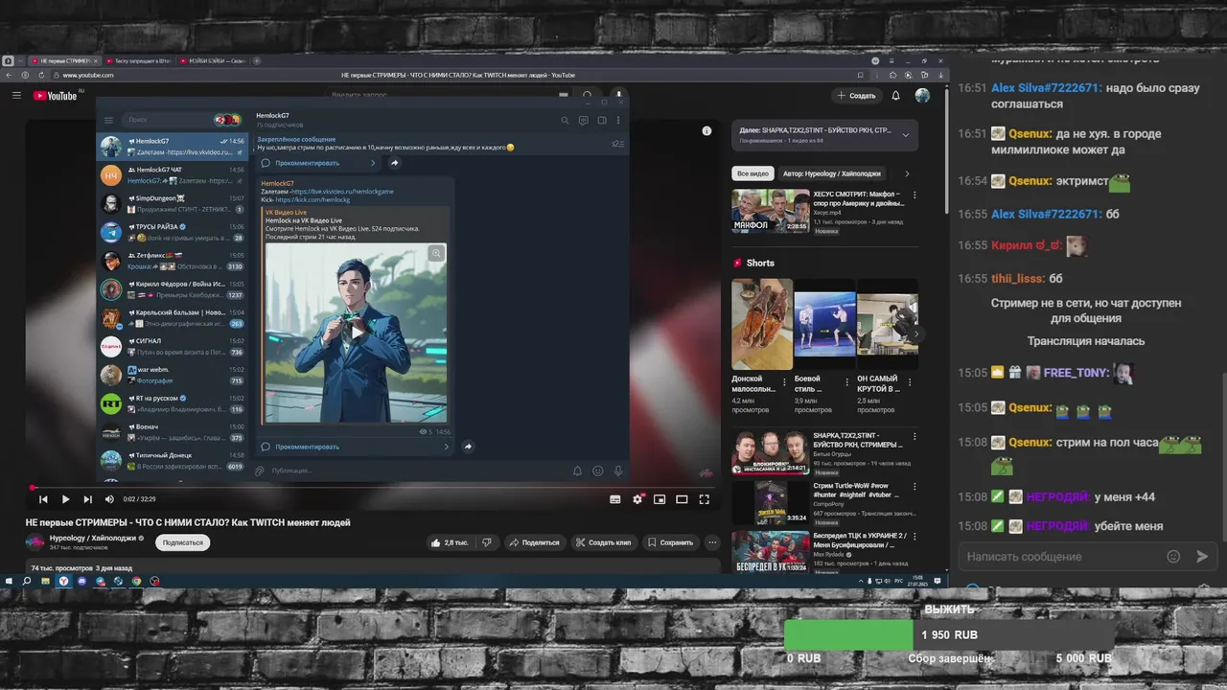
Task: Open the ТРУСЫ РАЙЗА channel chat
Action: coord(173,232)
